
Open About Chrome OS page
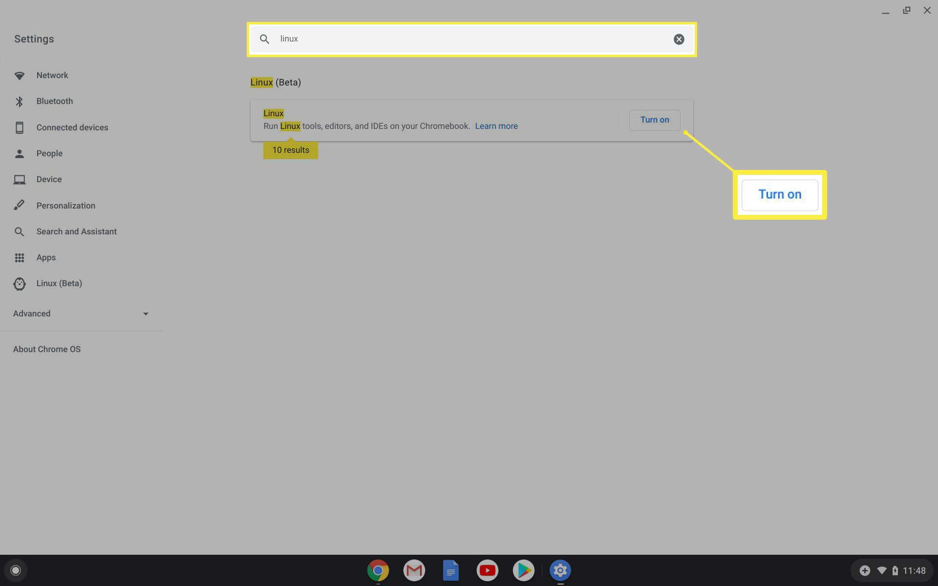47,350
